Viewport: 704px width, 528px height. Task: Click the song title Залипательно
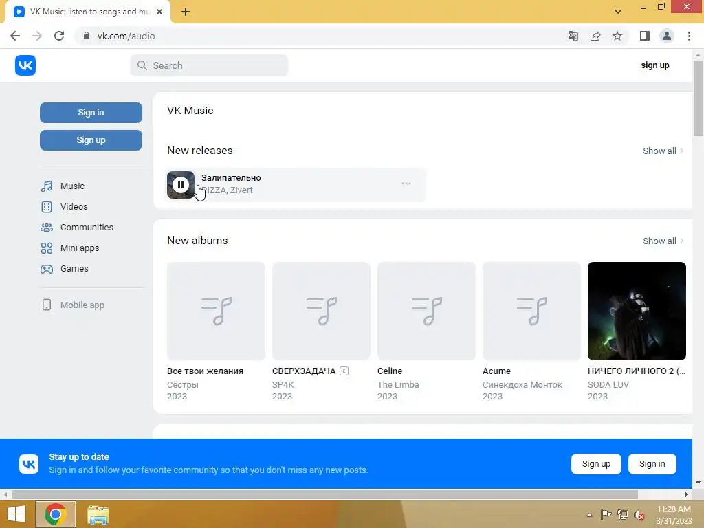[231, 178]
